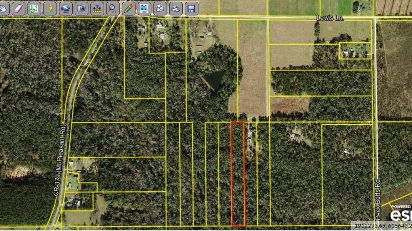Open the Esri powered-by logo link
412x231 pixels.
[401, 213]
